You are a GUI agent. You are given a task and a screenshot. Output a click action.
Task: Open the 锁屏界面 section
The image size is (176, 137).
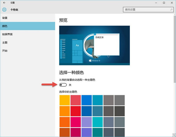[x=27, y=34]
